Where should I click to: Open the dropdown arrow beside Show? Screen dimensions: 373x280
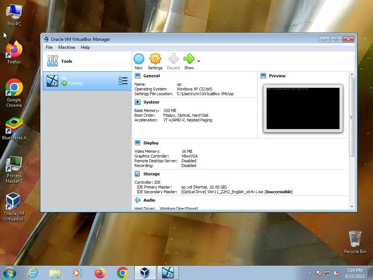199,61
